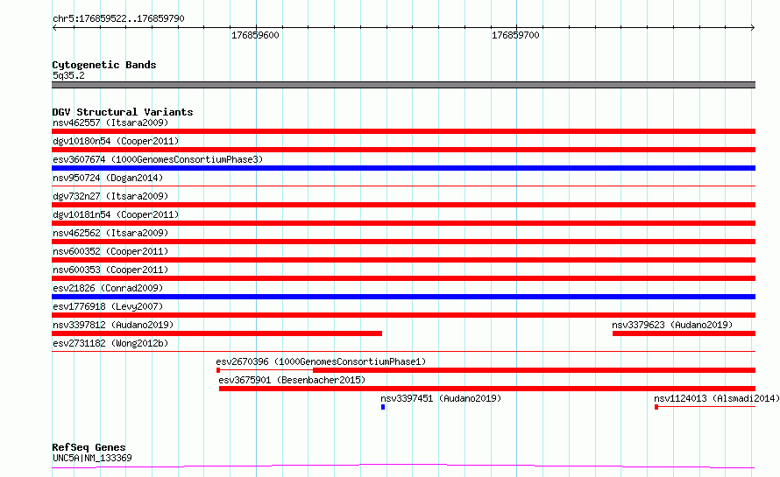Click red bar under dgv732n27 label

click(403, 205)
